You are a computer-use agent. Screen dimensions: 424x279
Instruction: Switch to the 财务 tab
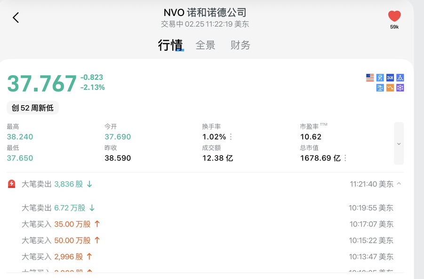tap(240, 45)
